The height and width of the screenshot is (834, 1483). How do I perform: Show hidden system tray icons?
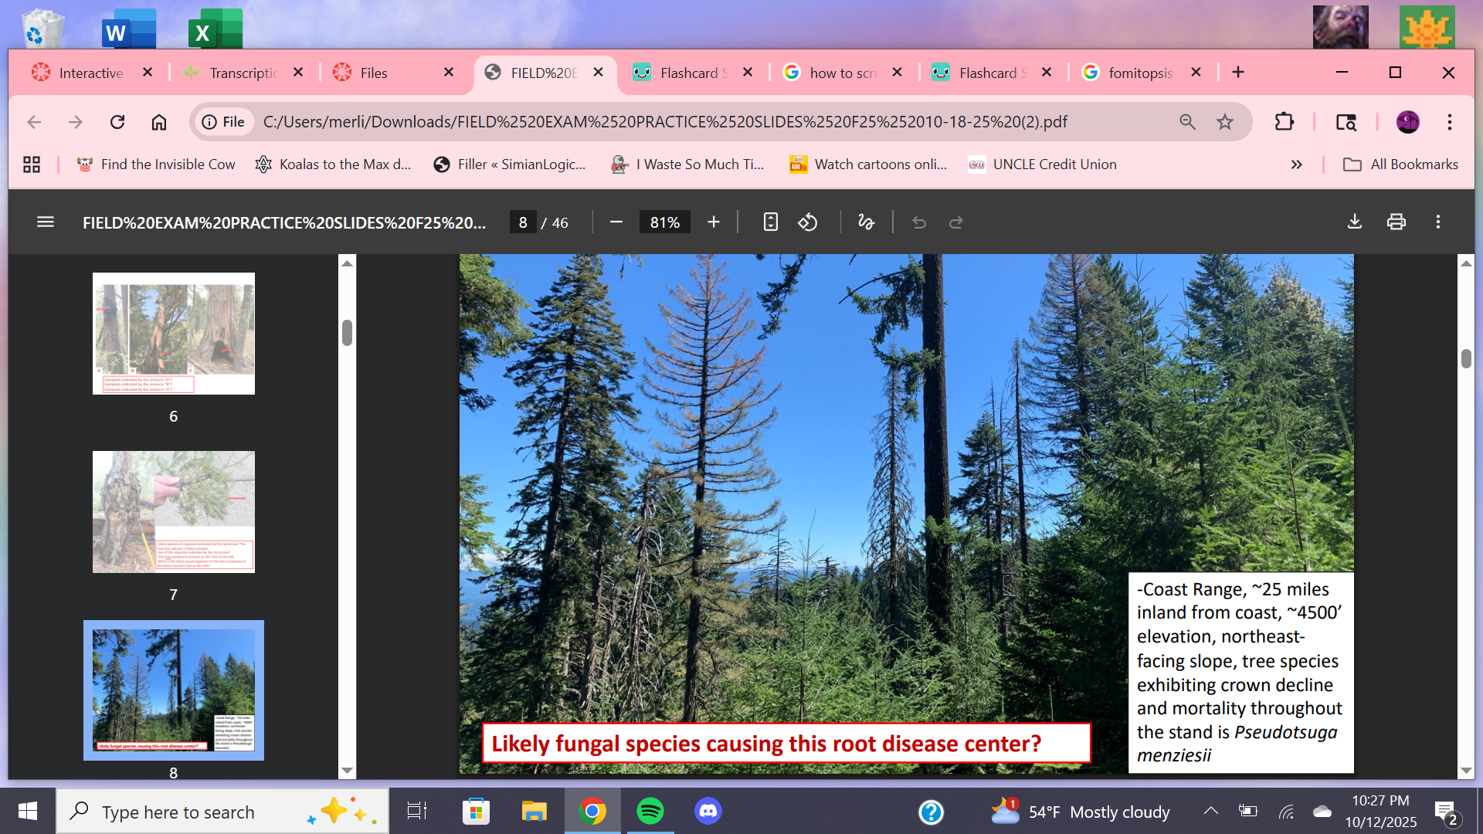[1210, 811]
